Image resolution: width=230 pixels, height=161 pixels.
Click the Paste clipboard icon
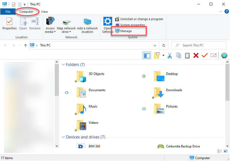187,55
